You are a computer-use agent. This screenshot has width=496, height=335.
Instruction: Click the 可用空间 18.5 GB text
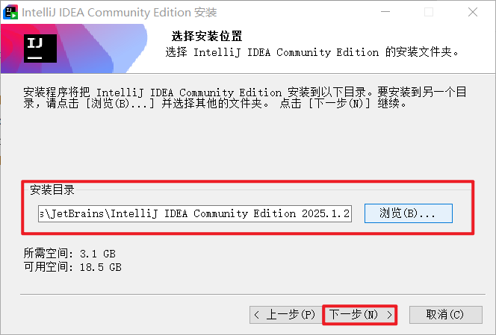pyautogui.click(x=72, y=267)
